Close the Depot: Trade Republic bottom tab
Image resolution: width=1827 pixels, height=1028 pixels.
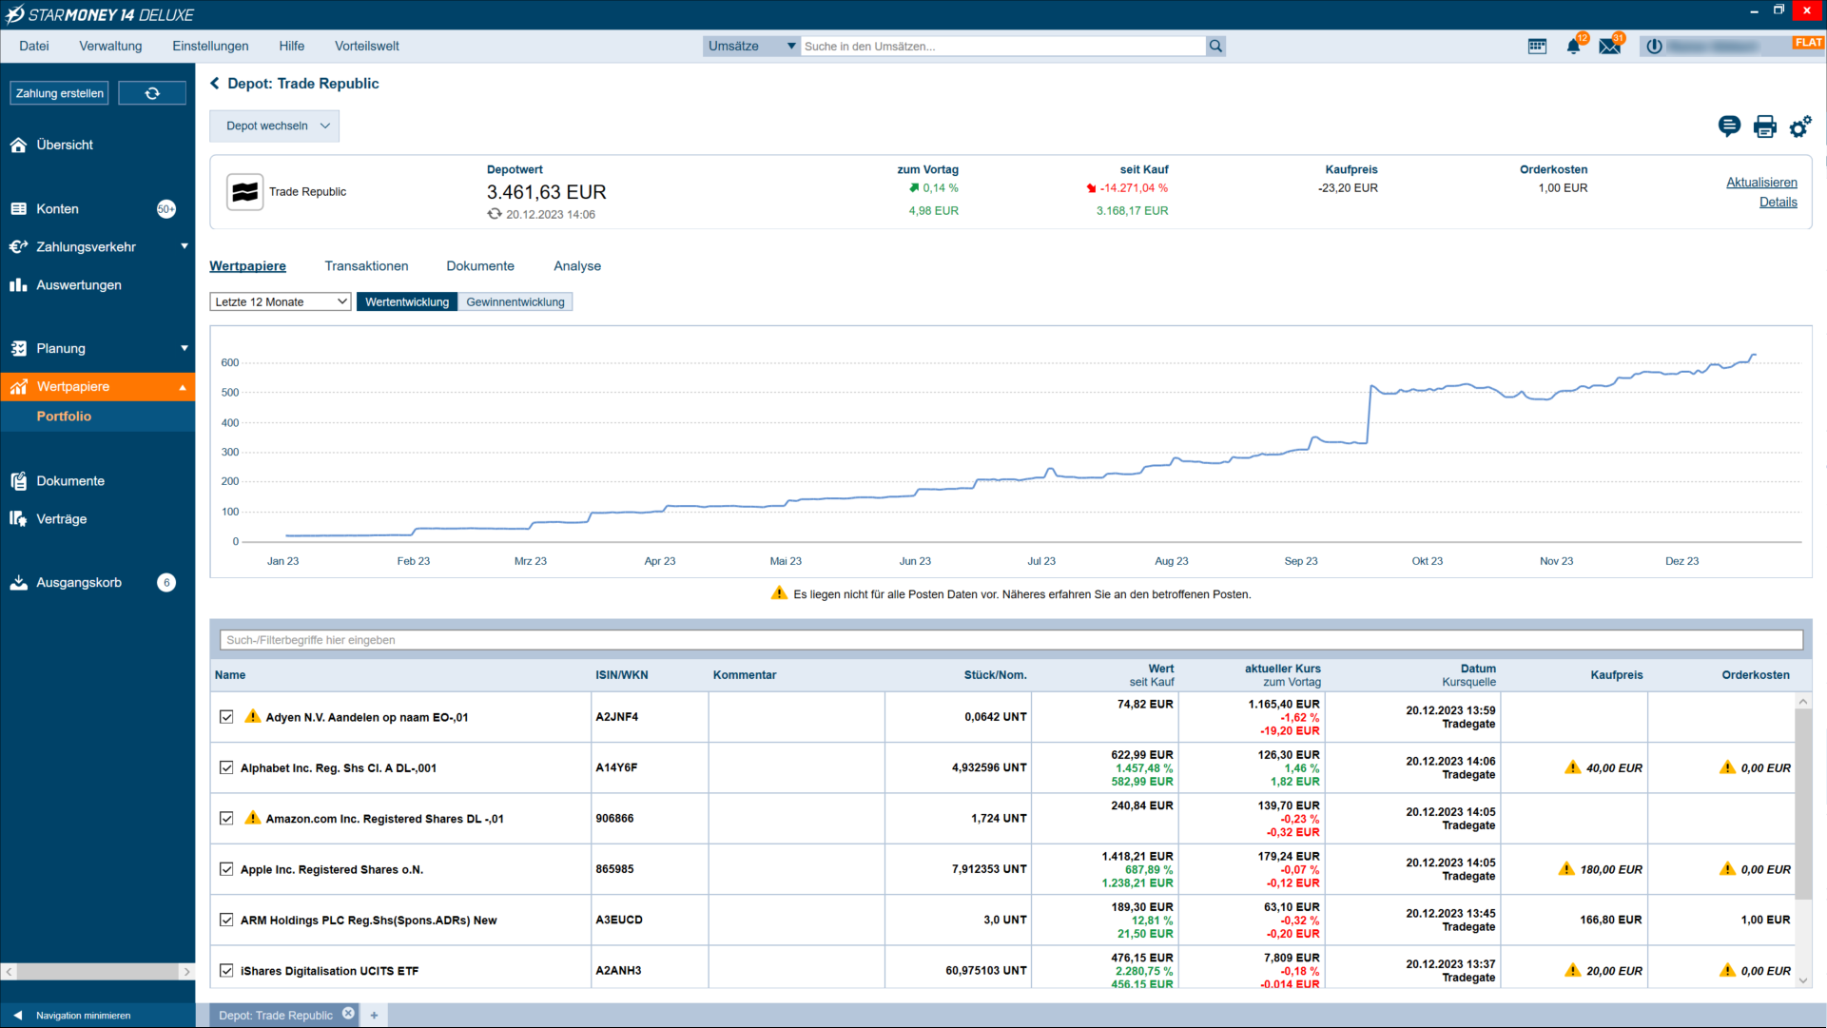(348, 1014)
